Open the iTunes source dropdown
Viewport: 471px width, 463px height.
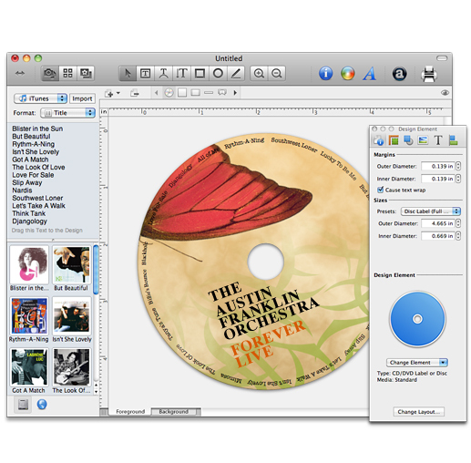click(40, 98)
